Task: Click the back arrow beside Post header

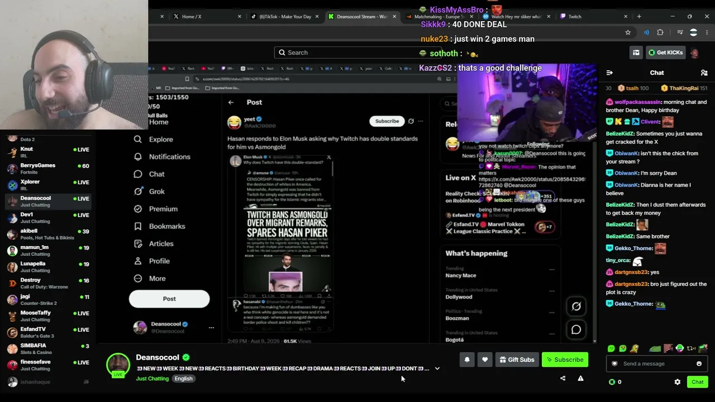Action: pos(231,102)
